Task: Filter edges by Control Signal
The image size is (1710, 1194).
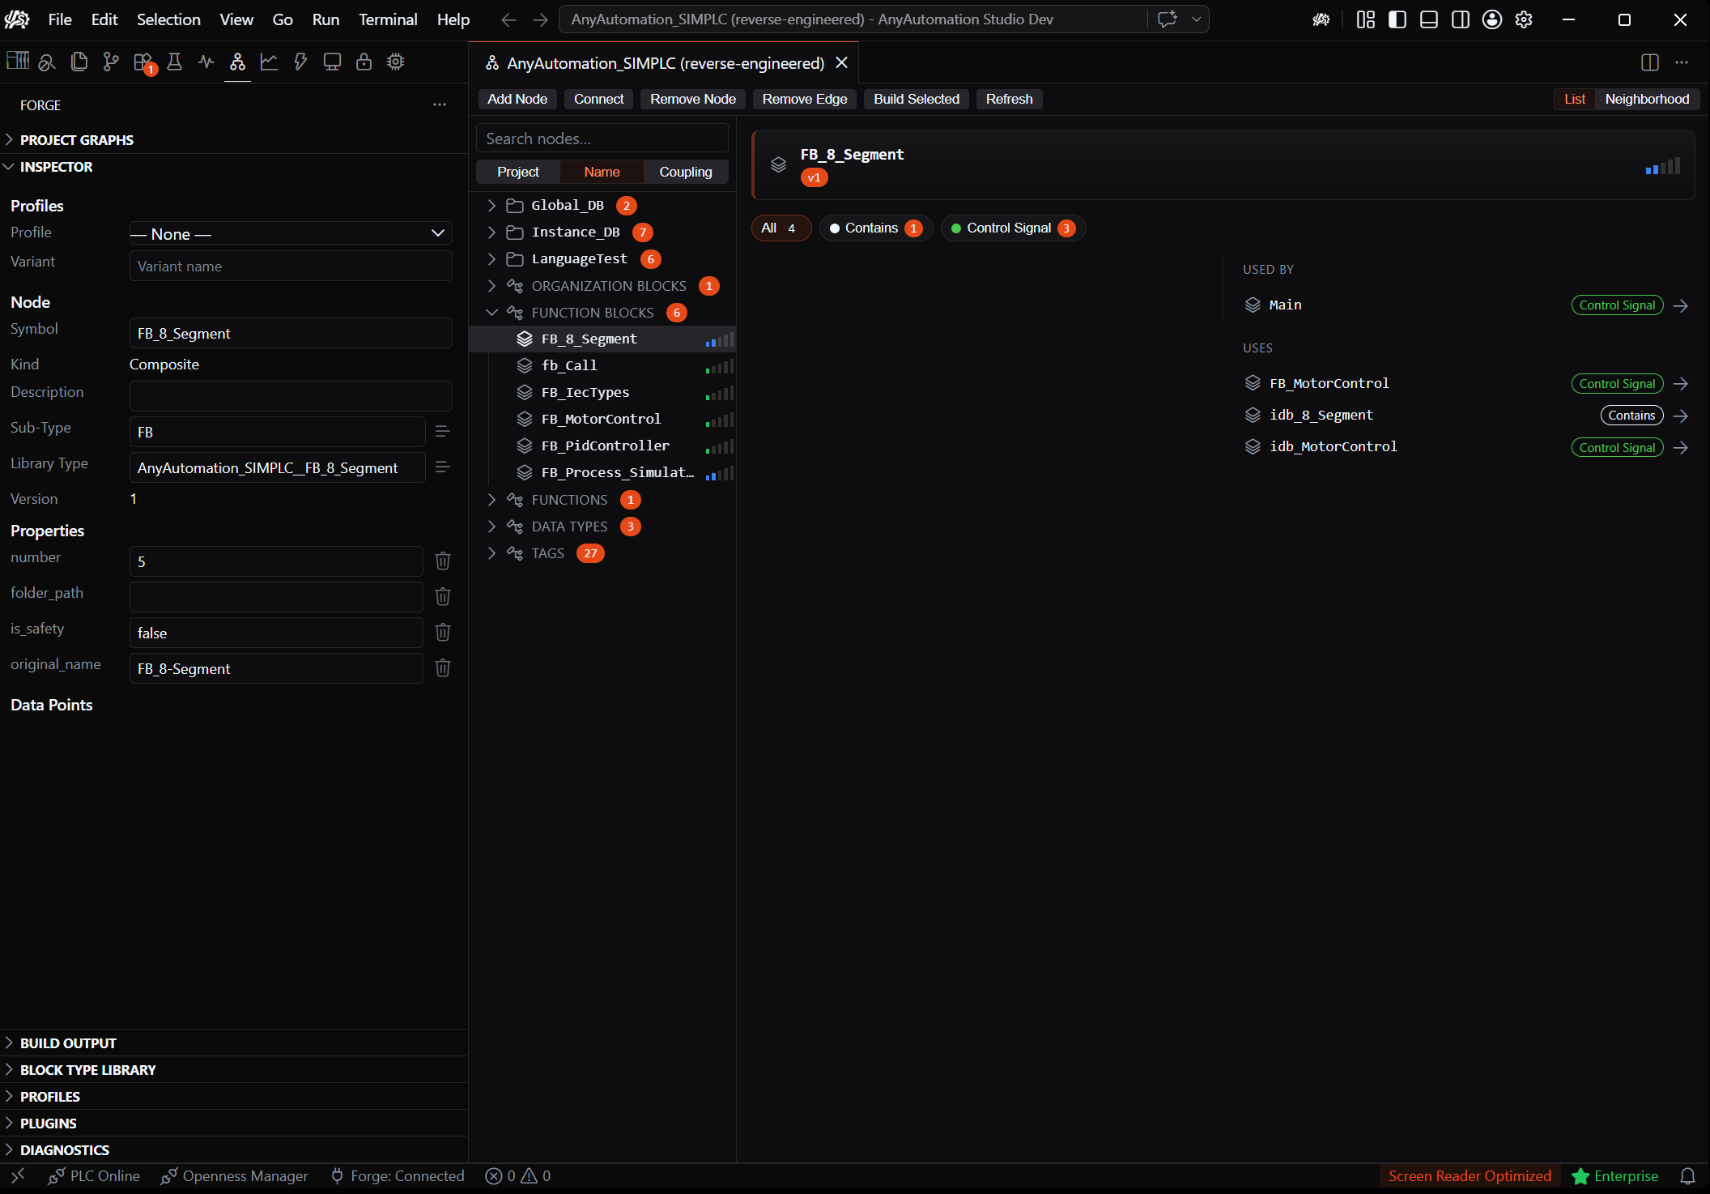Action: pos(1013,228)
